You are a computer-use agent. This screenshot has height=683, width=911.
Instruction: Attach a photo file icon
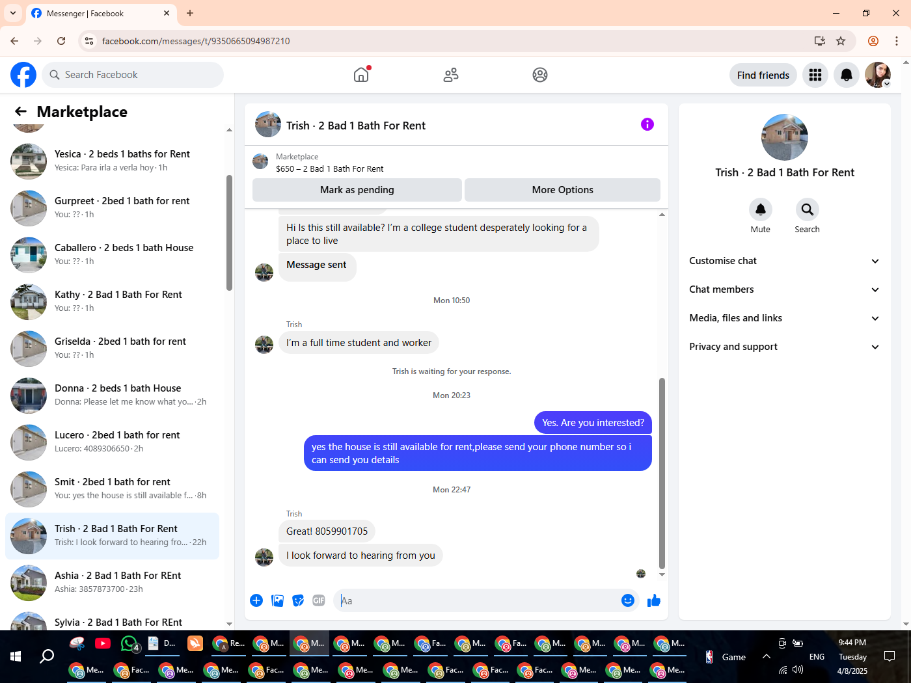(277, 600)
